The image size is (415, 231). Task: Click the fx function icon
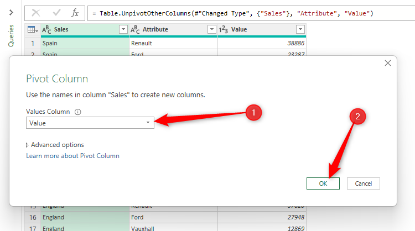(x=75, y=13)
